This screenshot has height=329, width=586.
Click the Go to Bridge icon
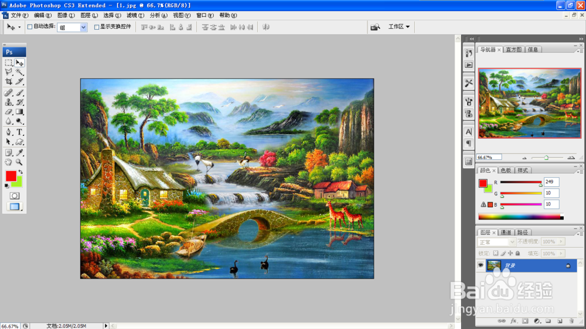tap(375, 27)
